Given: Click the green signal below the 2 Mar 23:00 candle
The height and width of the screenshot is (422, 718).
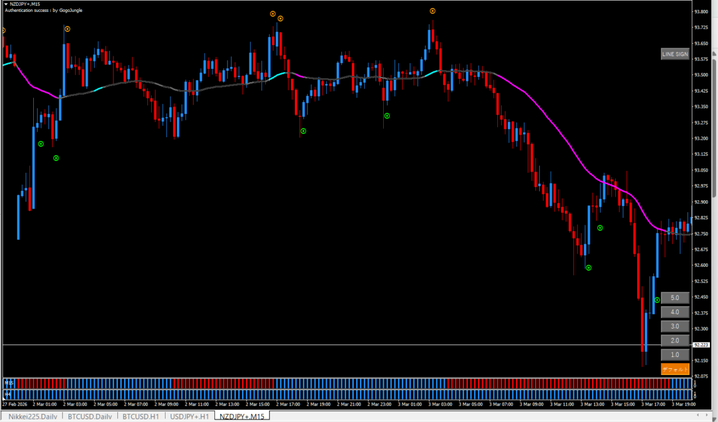Looking at the screenshot, I should point(387,116).
